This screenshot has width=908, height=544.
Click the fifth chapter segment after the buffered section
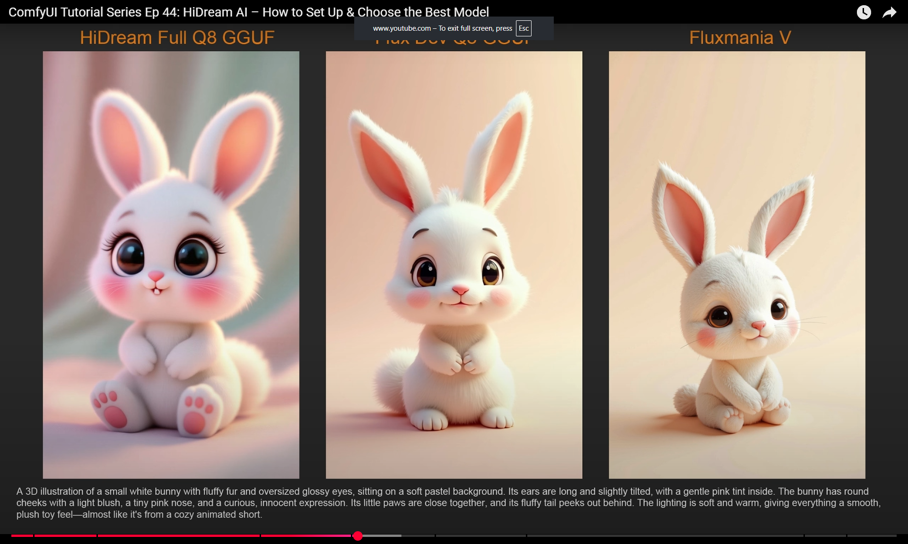[x=419, y=535]
